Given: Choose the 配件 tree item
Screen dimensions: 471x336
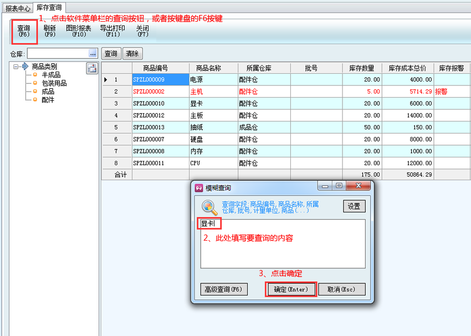Looking at the screenshot, I should [x=48, y=100].
